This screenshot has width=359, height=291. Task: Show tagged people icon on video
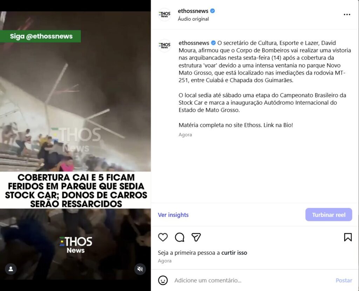coord(11,269)
